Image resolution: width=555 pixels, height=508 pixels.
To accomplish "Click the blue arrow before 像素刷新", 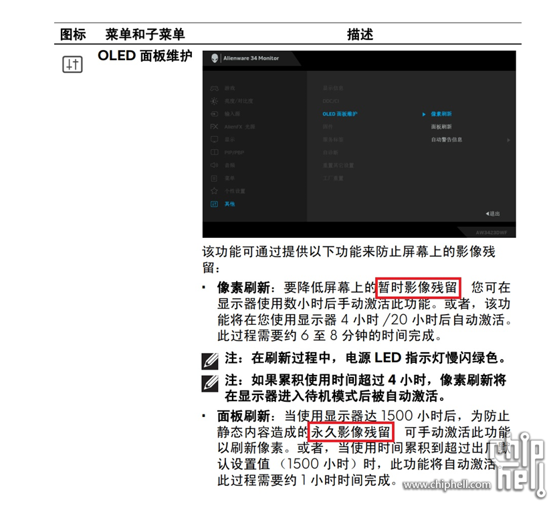I will click(424, 114).
